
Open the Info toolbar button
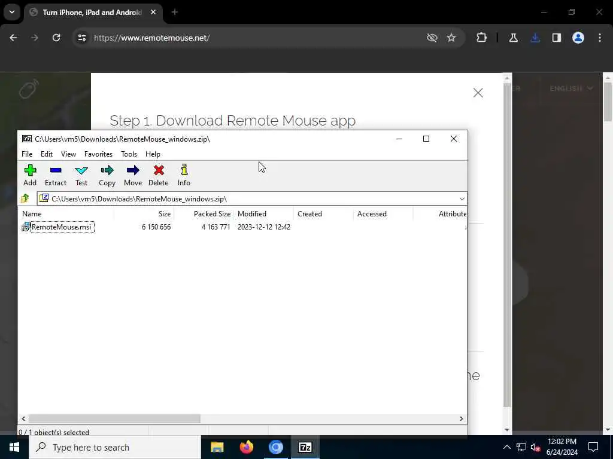(x=184, y=175)
